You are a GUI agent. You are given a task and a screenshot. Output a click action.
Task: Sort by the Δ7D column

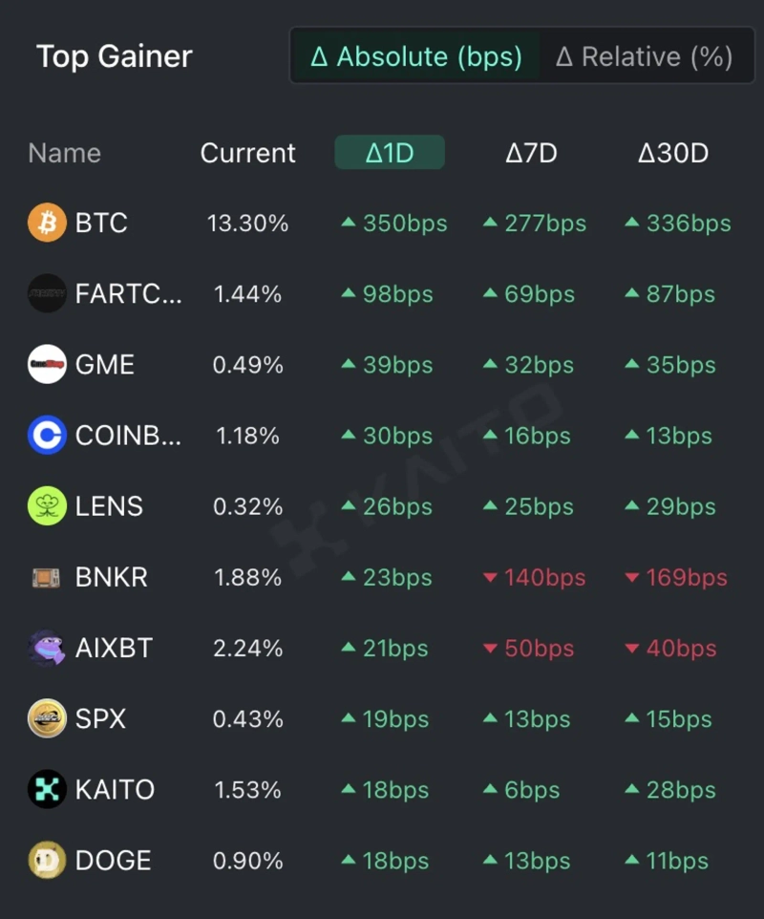pos(531,153)
